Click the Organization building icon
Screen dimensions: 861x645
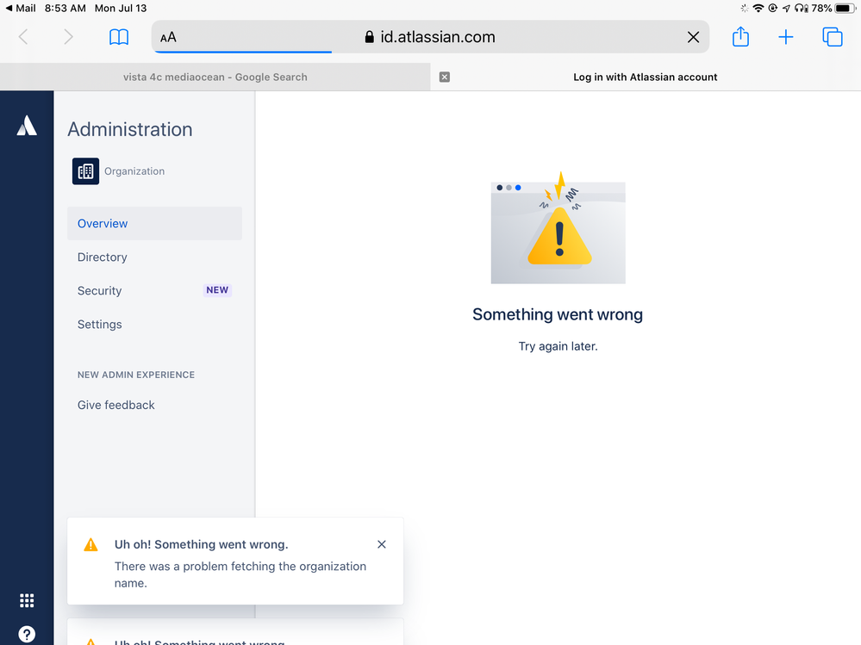(85, 171)
